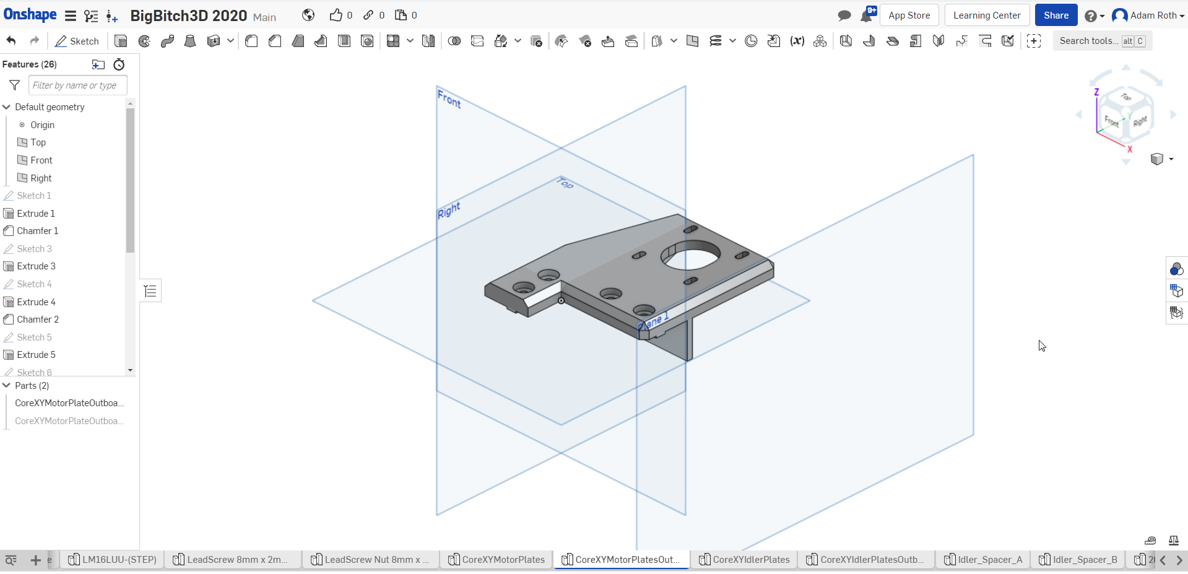Viewport: 1188px width, 574px height.
Task: Select the Delete face tool
Action: (x=585, y=41)
